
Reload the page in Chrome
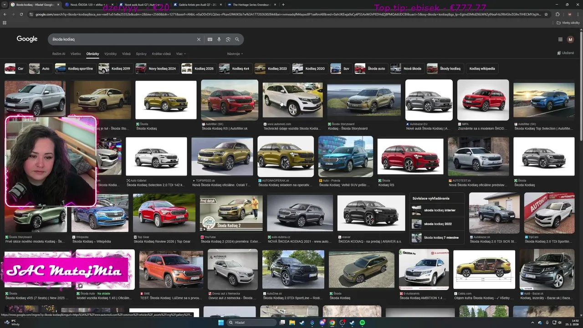point(21,14)
